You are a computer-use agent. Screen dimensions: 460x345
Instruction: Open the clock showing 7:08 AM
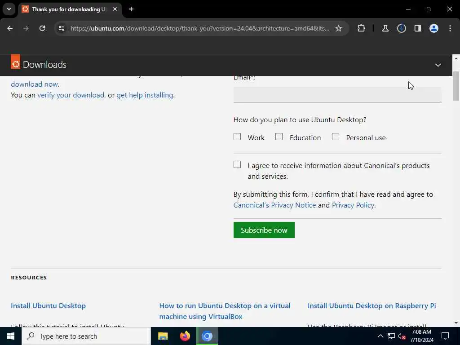[421, 336]
